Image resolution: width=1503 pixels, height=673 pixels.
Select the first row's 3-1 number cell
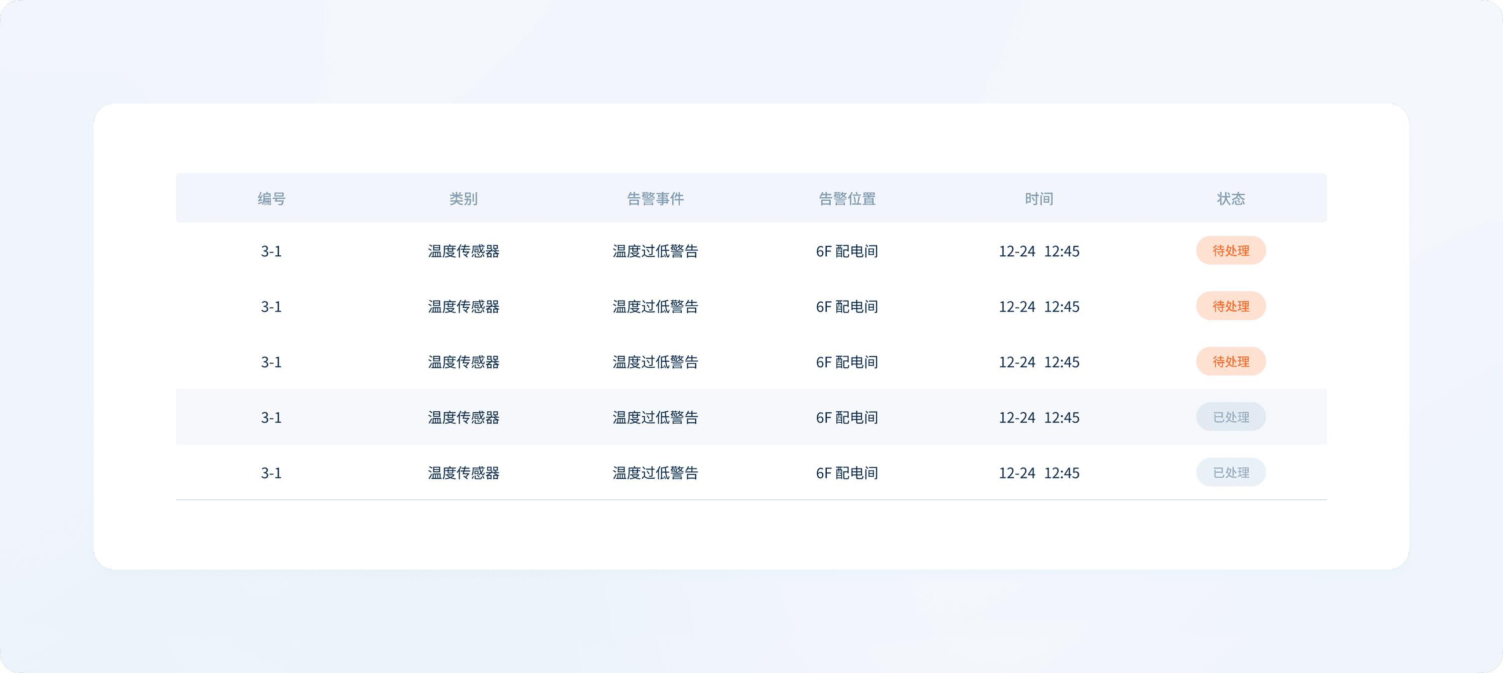tap(271, 251)
